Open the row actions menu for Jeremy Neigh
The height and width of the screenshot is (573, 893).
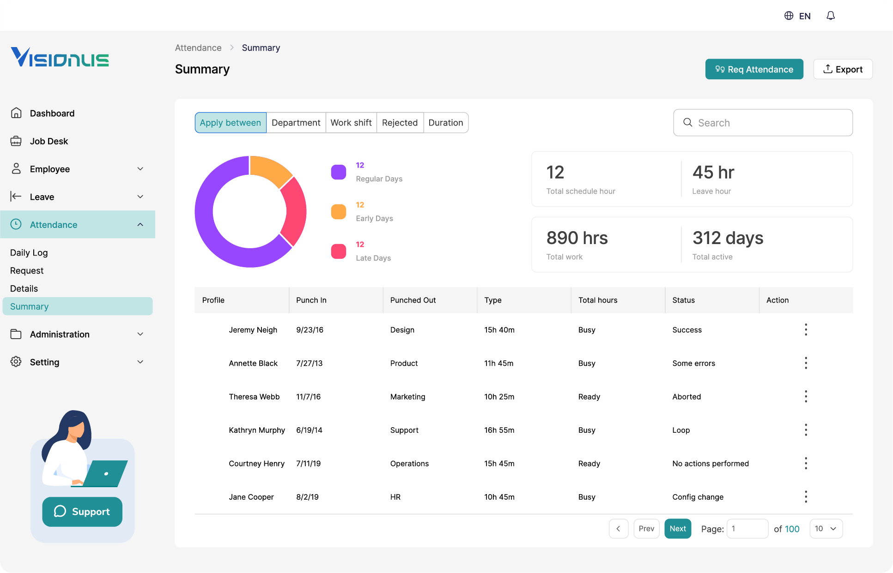coord(806,329)
